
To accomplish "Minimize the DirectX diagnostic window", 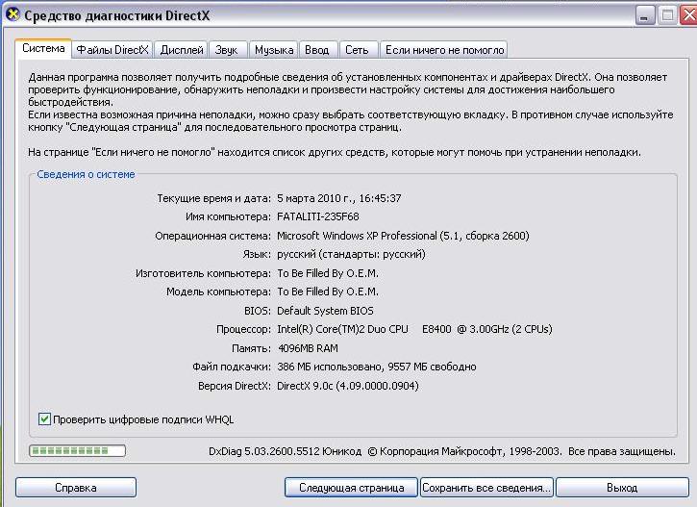I will (x=644, y=16).
